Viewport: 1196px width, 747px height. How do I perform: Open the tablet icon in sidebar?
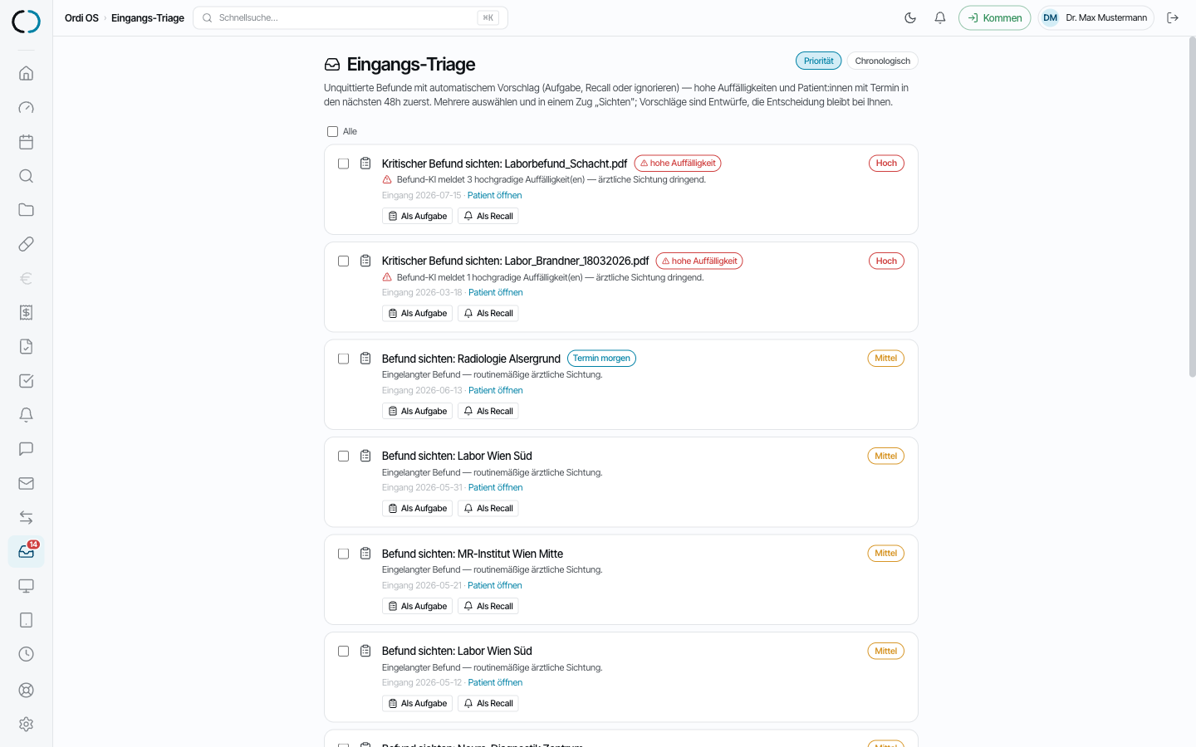pos(26,620)
